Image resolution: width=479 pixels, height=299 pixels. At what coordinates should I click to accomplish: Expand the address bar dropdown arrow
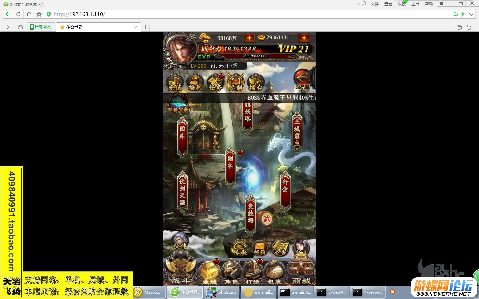tap(471, 14)
